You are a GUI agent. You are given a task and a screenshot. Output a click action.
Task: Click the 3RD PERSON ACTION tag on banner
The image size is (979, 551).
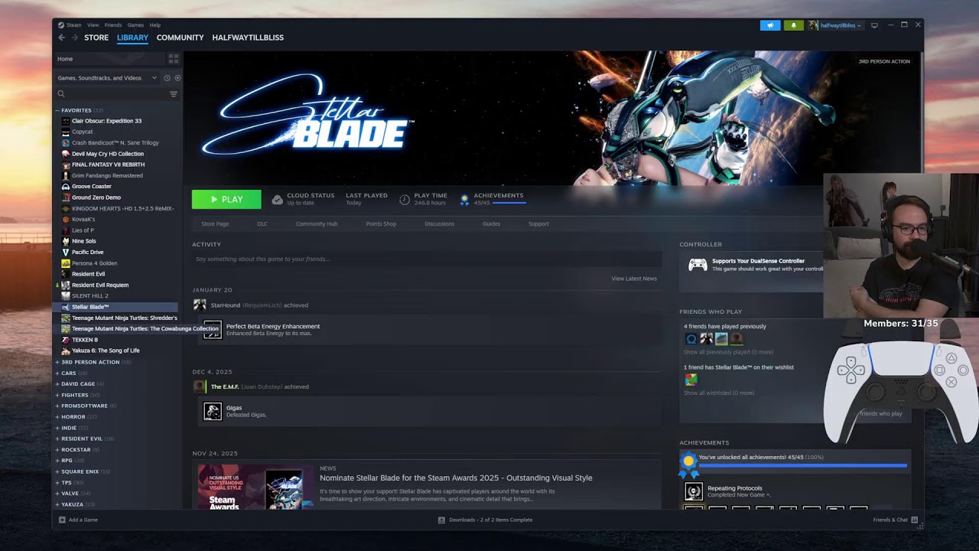tap(884, 61)
